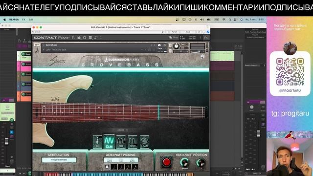
Task: Open Kontakt settings gear icon
Action: [85, 38]
